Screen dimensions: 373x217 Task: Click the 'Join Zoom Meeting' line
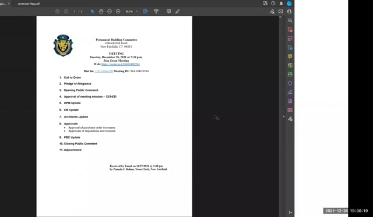point(116,61)
